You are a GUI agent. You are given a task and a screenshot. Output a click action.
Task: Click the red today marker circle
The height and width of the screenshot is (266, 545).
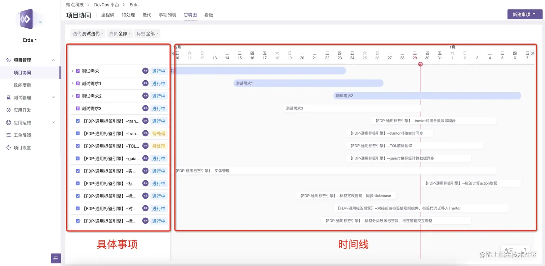420,64
